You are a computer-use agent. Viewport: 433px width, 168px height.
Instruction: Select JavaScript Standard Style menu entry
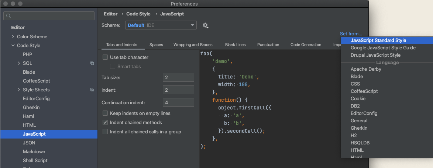tap(378, 41)
